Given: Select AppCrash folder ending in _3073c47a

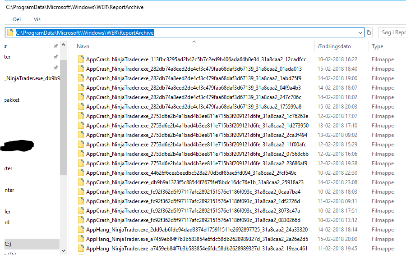Looking at the screenshot, I should click(193, 211).
